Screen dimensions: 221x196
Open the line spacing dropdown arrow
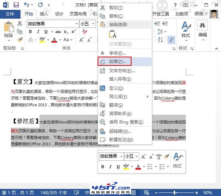[x=165, y=32]
